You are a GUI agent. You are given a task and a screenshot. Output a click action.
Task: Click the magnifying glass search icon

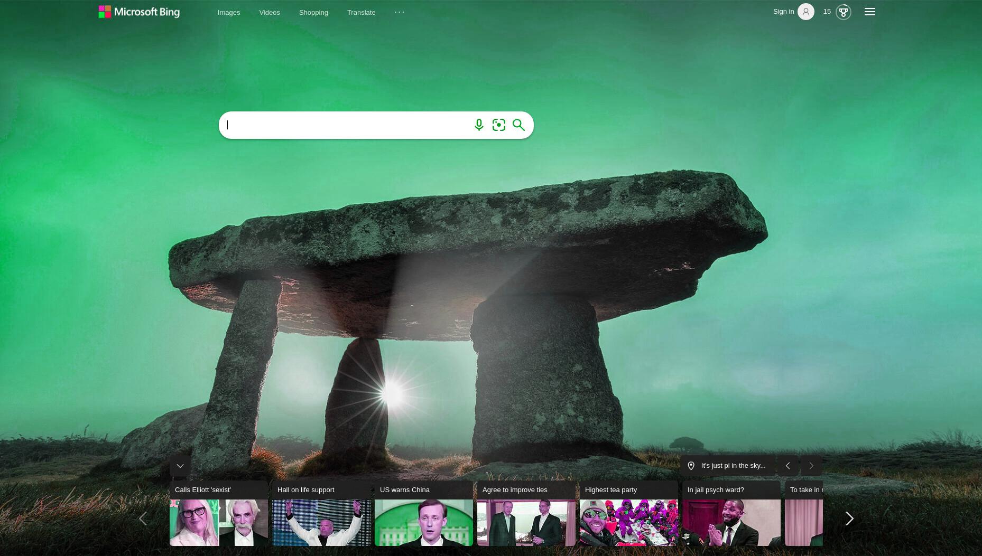click(518, 125)
